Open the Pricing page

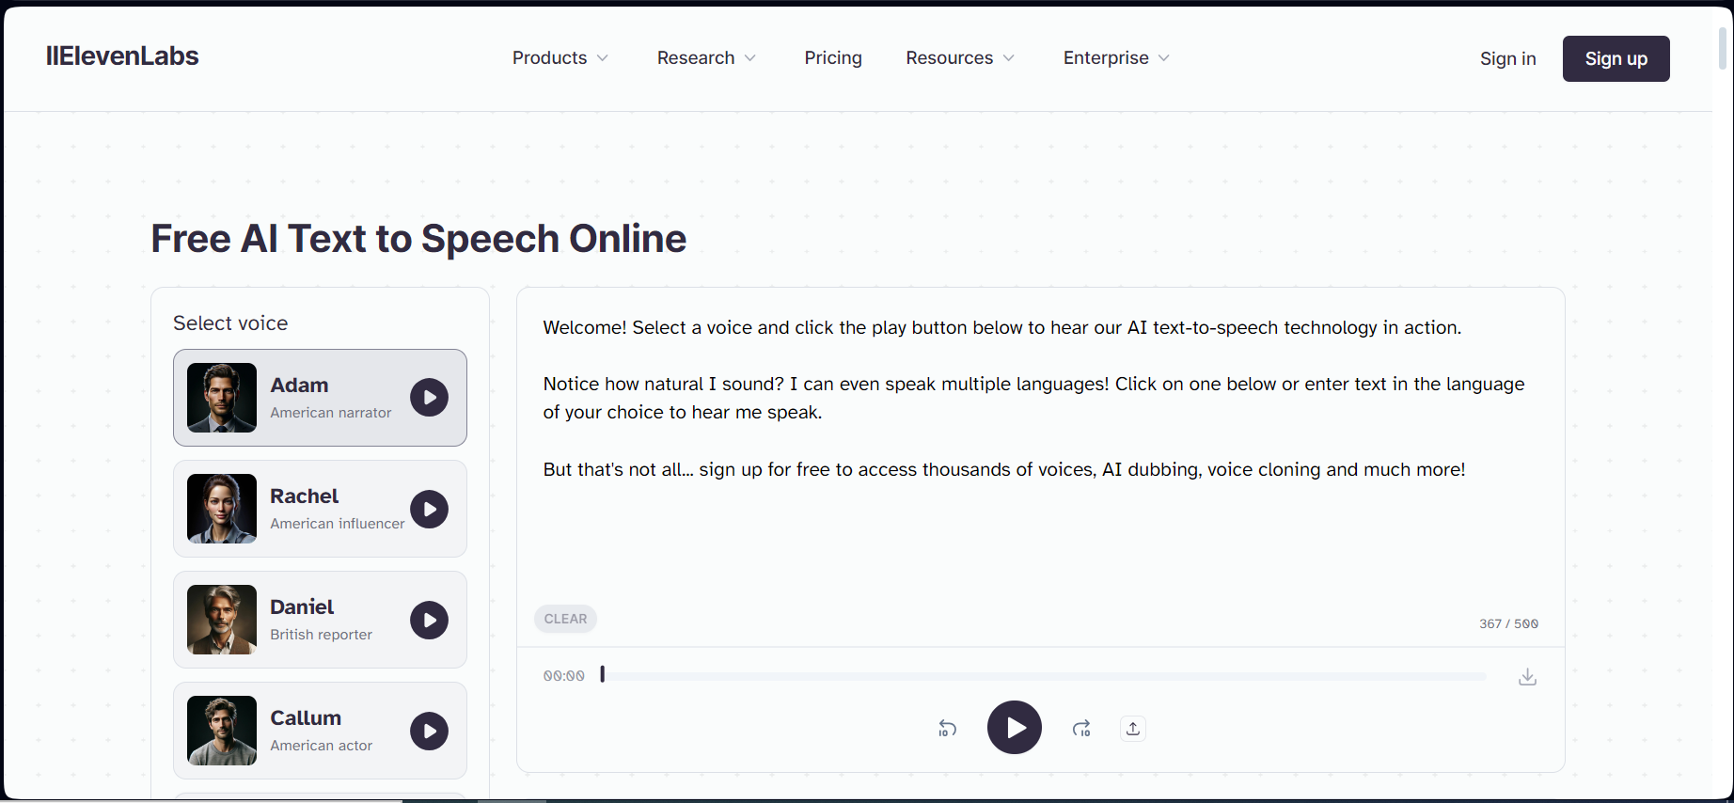tap(833, 58)
